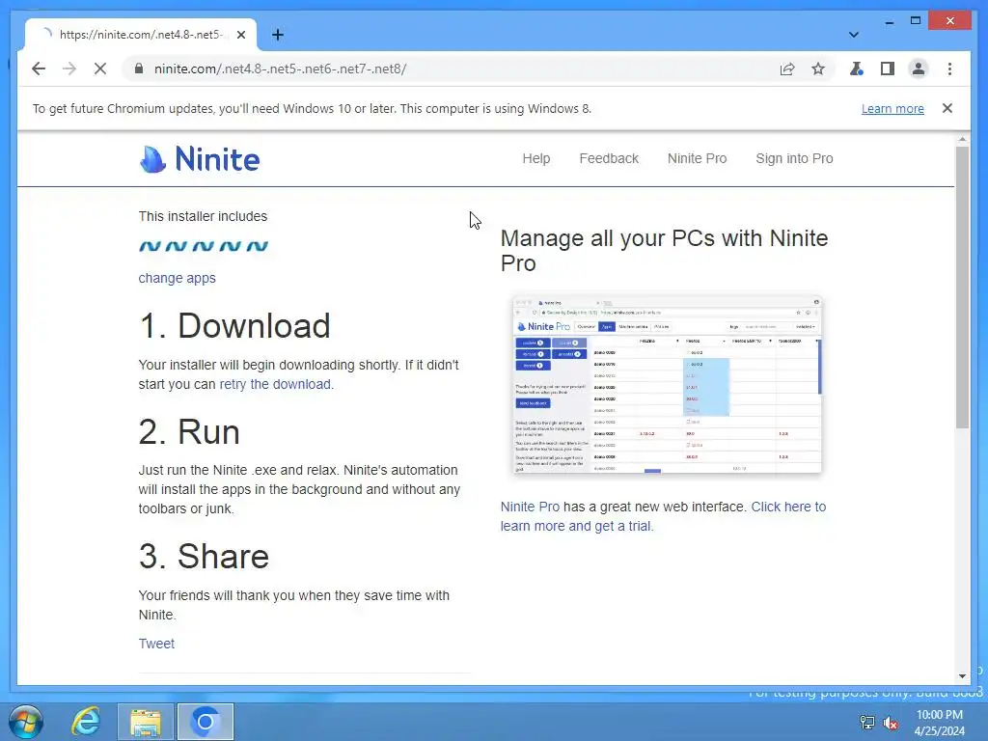Click the 1. Download heading

234,326
